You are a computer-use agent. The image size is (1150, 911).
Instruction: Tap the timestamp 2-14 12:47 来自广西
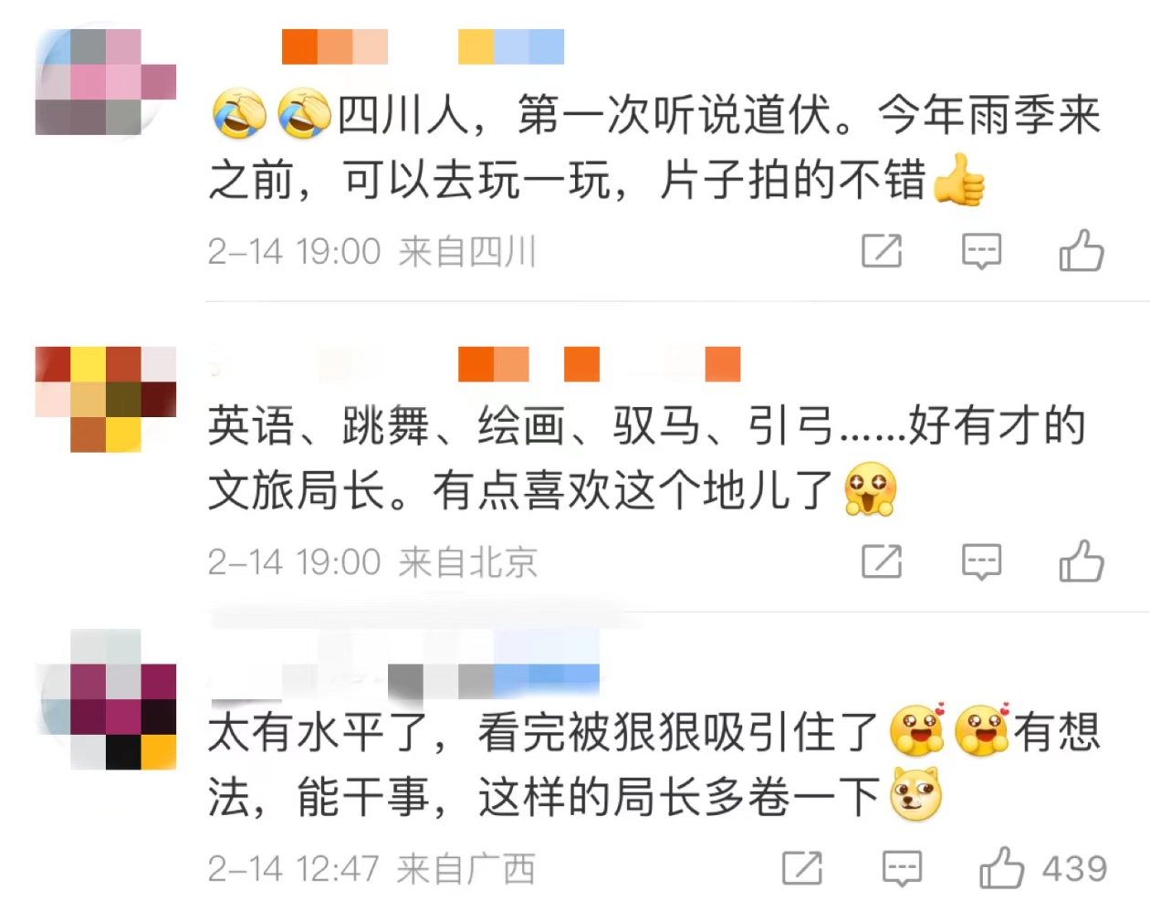[x=371, y=868]
